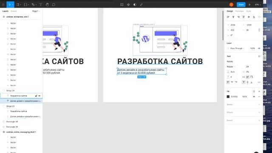Start presentation with the play icon
Viewport: 272px width, 153px height.
[249, 5]
